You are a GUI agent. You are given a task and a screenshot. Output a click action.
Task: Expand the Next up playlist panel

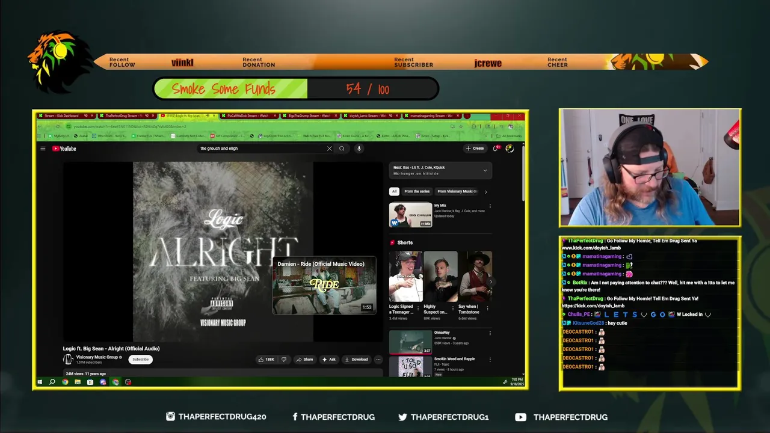pos(485,170)
